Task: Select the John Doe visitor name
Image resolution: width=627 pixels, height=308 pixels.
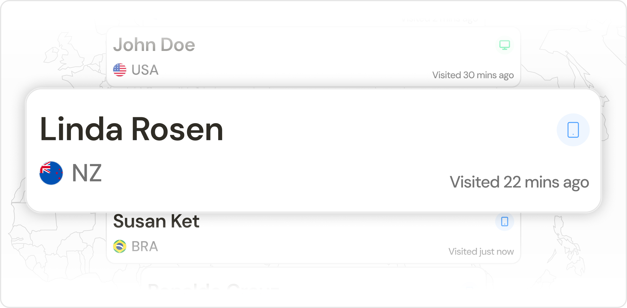Action: click(154, 45)
